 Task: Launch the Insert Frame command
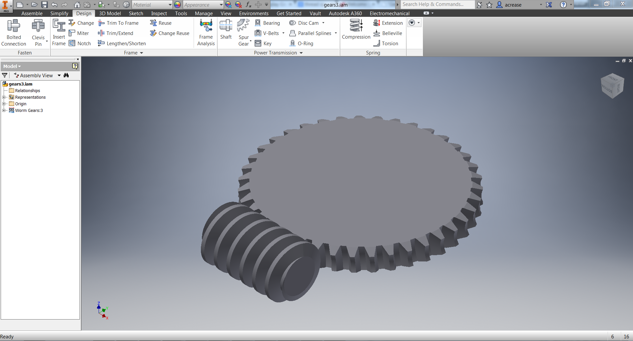(x=59, y=33)
